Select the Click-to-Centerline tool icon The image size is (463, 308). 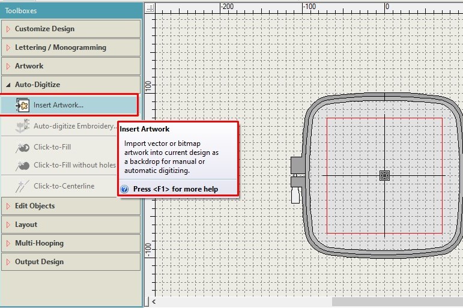(22, 186)
